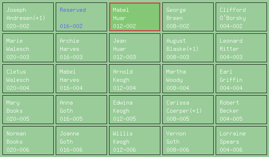Viewport: 269px width, 157px height.
Task: Select Jean Huar plot 012-003
Action: tap(135, 48)
